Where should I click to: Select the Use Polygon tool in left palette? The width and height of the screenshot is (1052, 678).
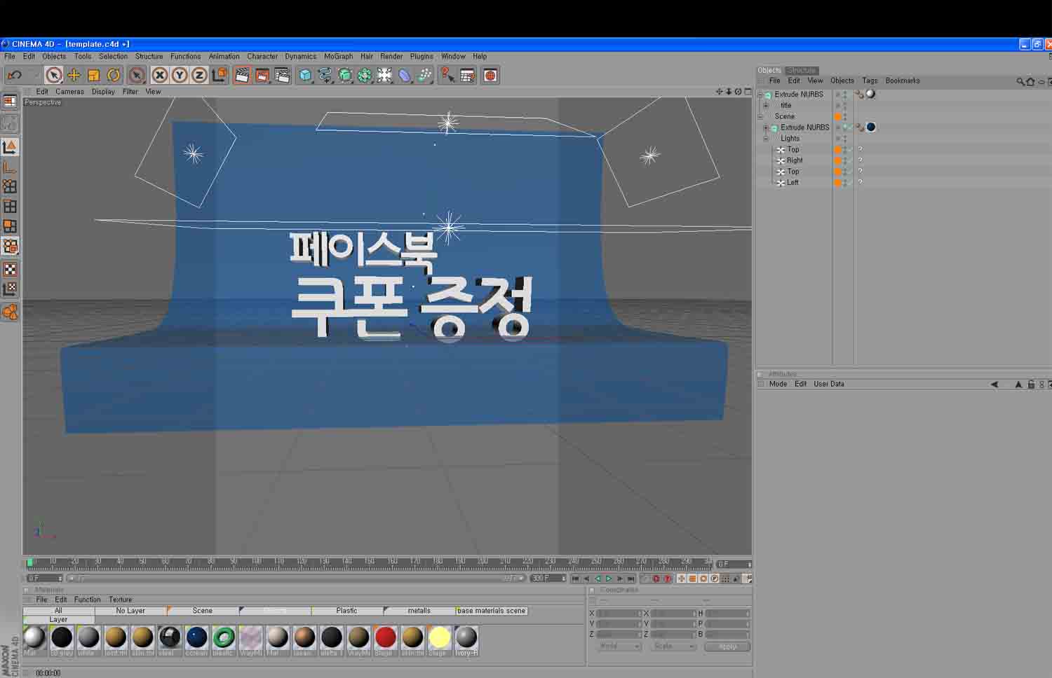point(10,226)
